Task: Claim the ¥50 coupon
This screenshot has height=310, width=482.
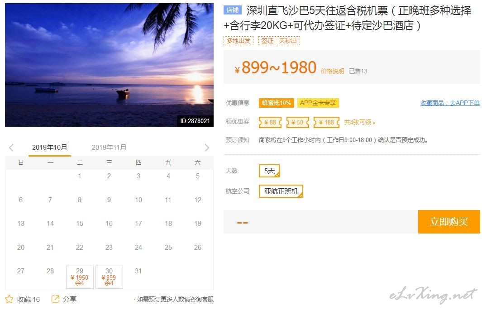Action: click(297, 122)
